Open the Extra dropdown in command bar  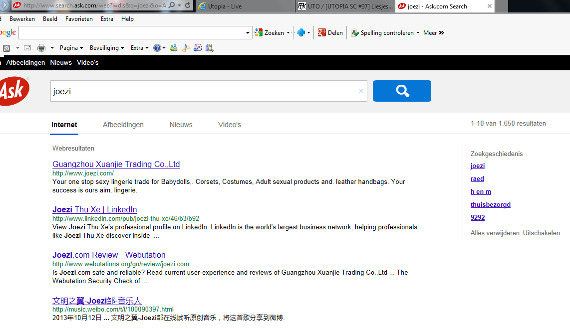(x=140, y=48)
